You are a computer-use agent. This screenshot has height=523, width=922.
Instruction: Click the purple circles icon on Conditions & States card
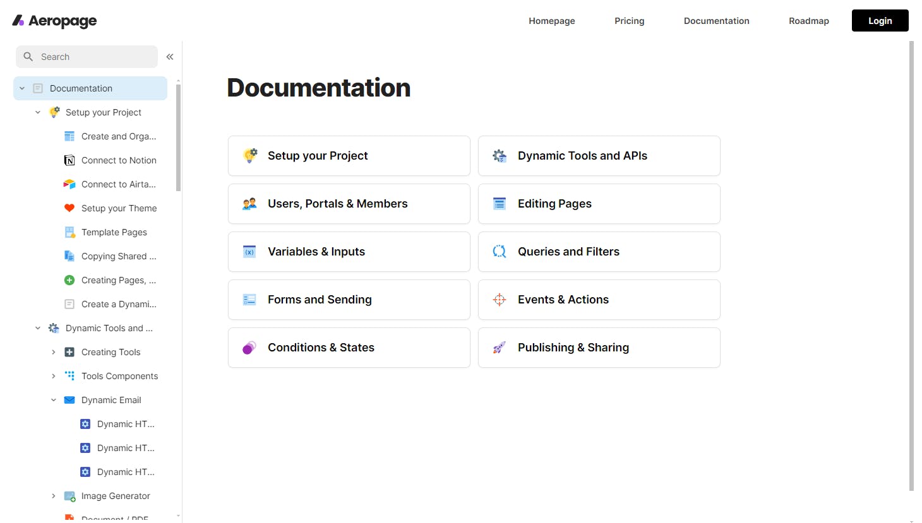(x=249, y=348)
